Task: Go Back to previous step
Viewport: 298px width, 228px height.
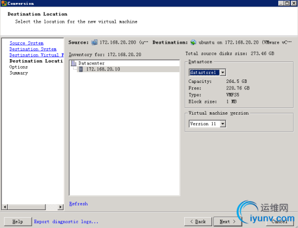Action: 198,221
